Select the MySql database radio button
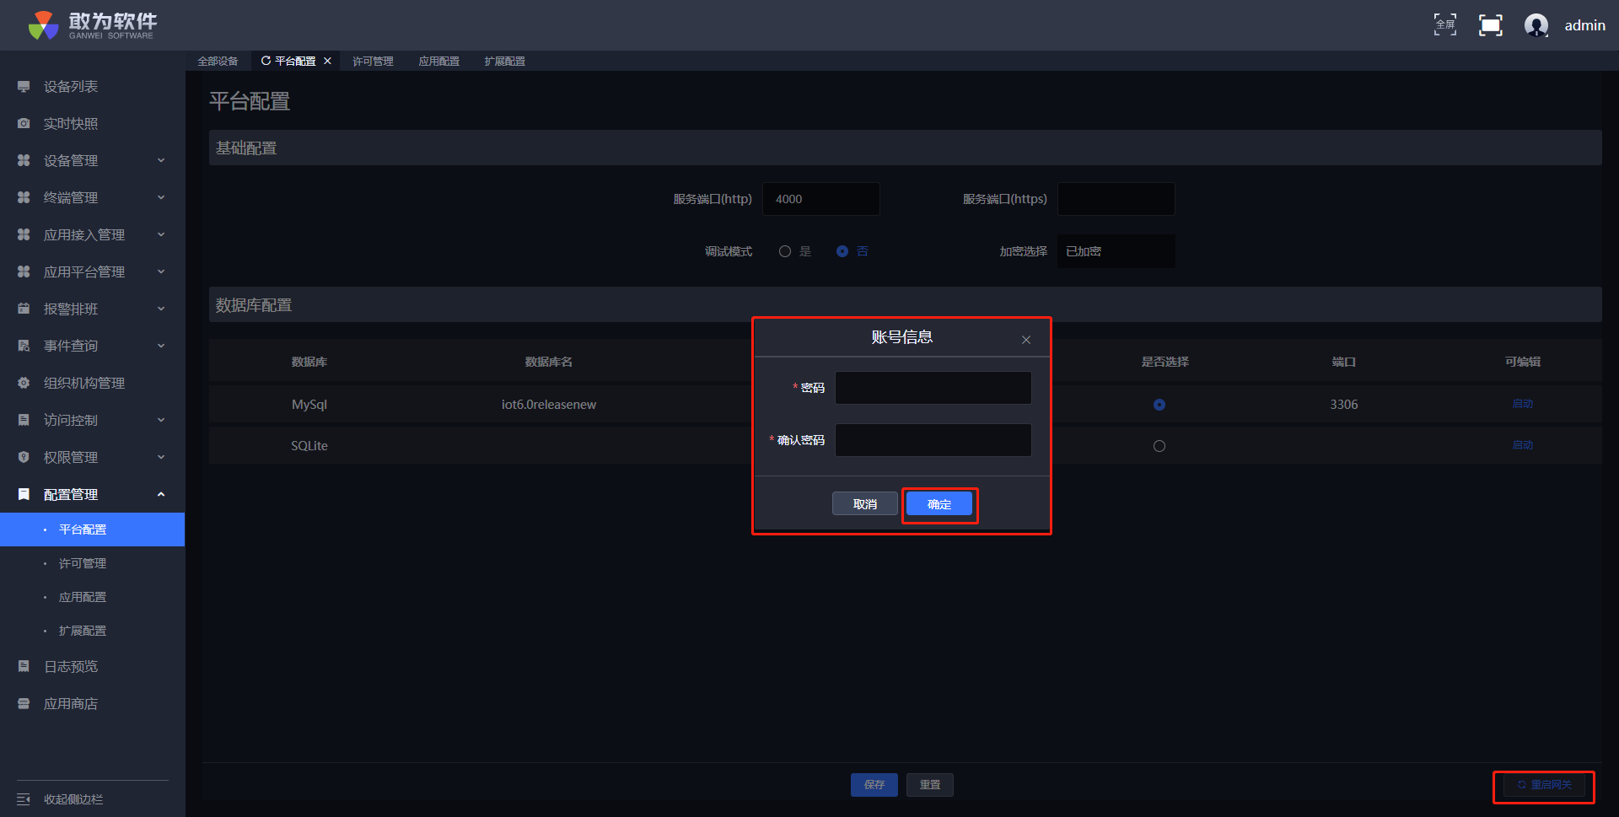The height and width of the screenshot is (817, 1619). tap(1159, 405)
